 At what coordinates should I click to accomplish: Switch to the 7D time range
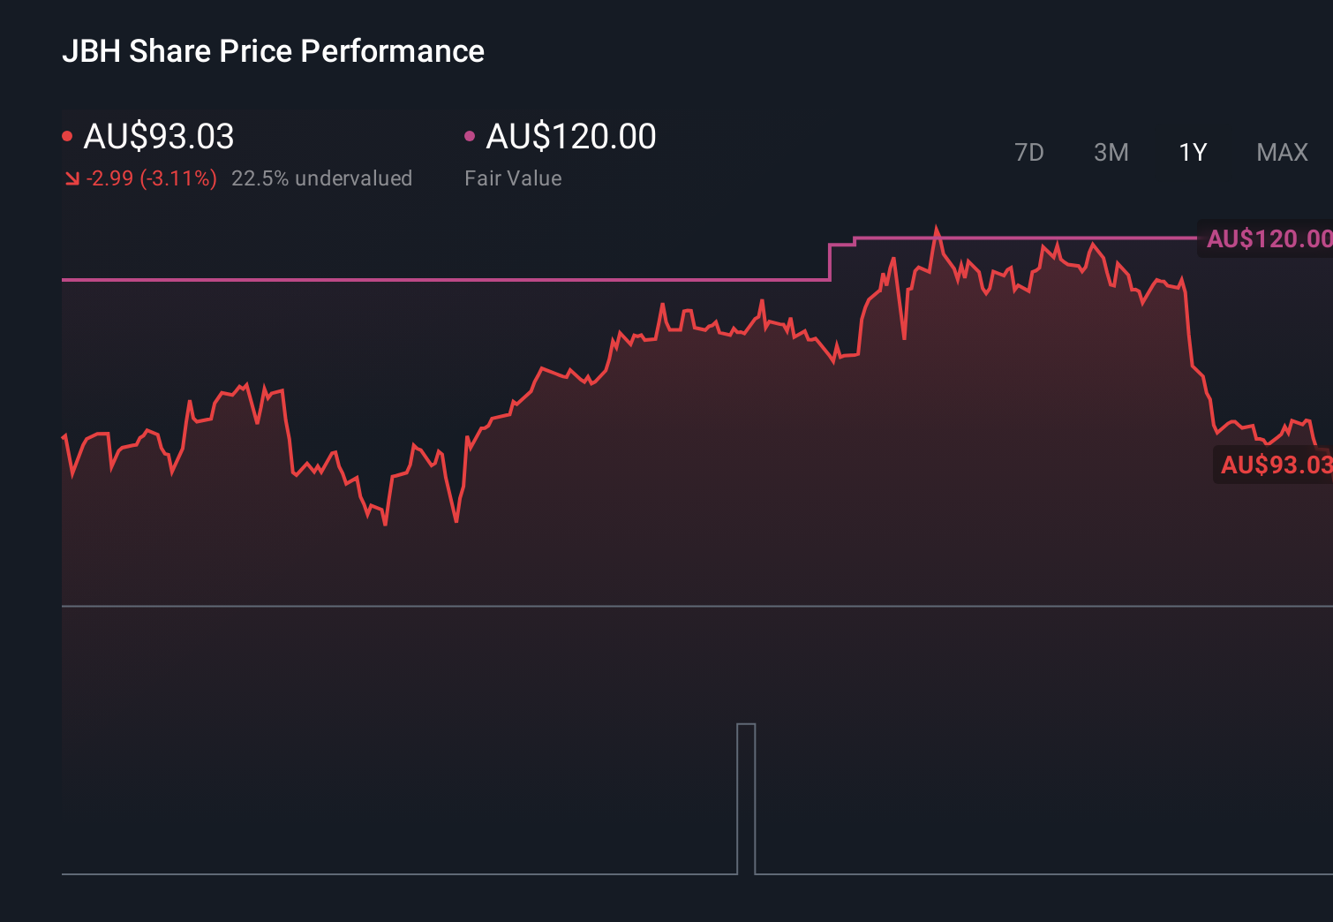click(1029, 152)
